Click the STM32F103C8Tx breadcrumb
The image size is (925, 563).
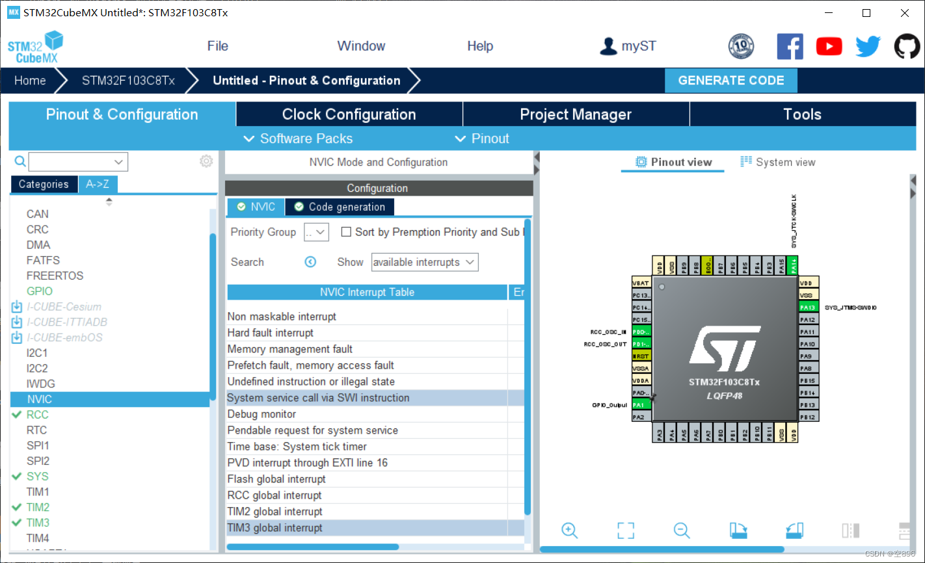tap(128, 81)
